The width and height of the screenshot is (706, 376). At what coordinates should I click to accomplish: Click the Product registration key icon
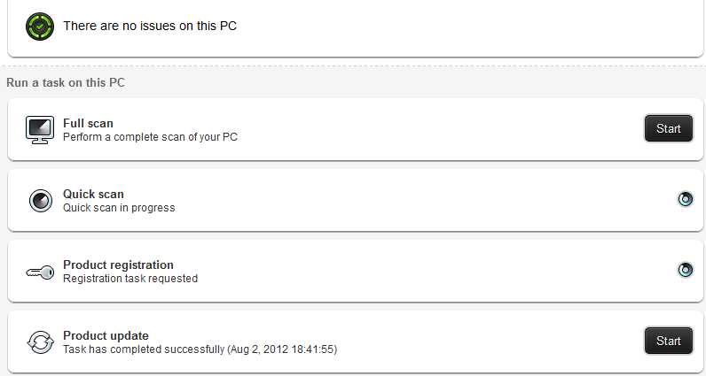(40, 272)
